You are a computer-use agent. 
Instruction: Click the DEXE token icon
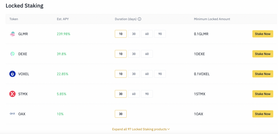(x=12, y=54)
